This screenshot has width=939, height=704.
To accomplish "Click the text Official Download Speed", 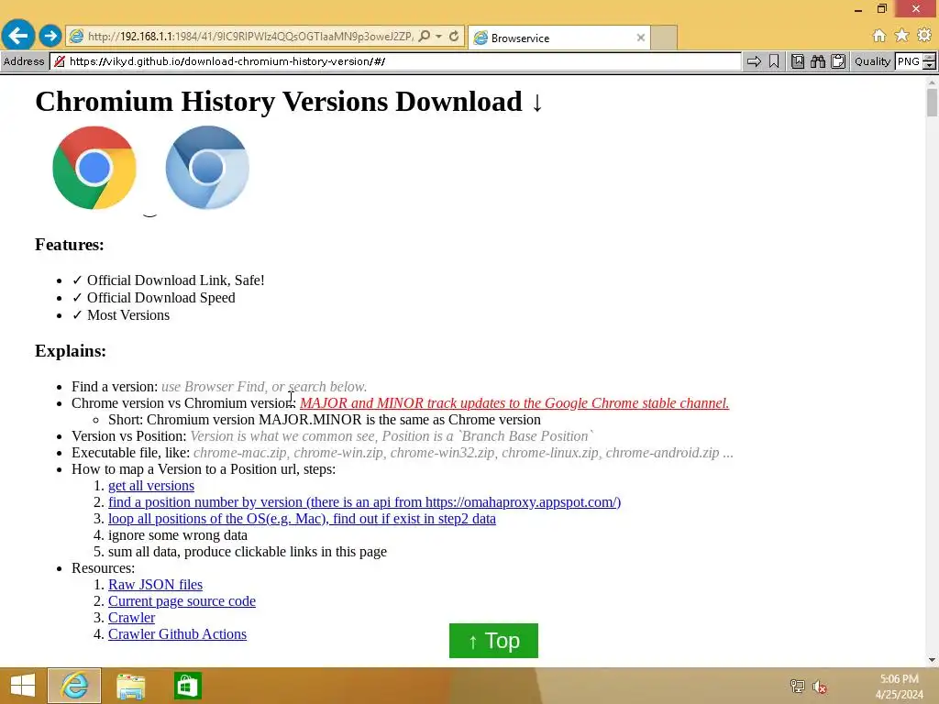I will [x=161, y=298].
